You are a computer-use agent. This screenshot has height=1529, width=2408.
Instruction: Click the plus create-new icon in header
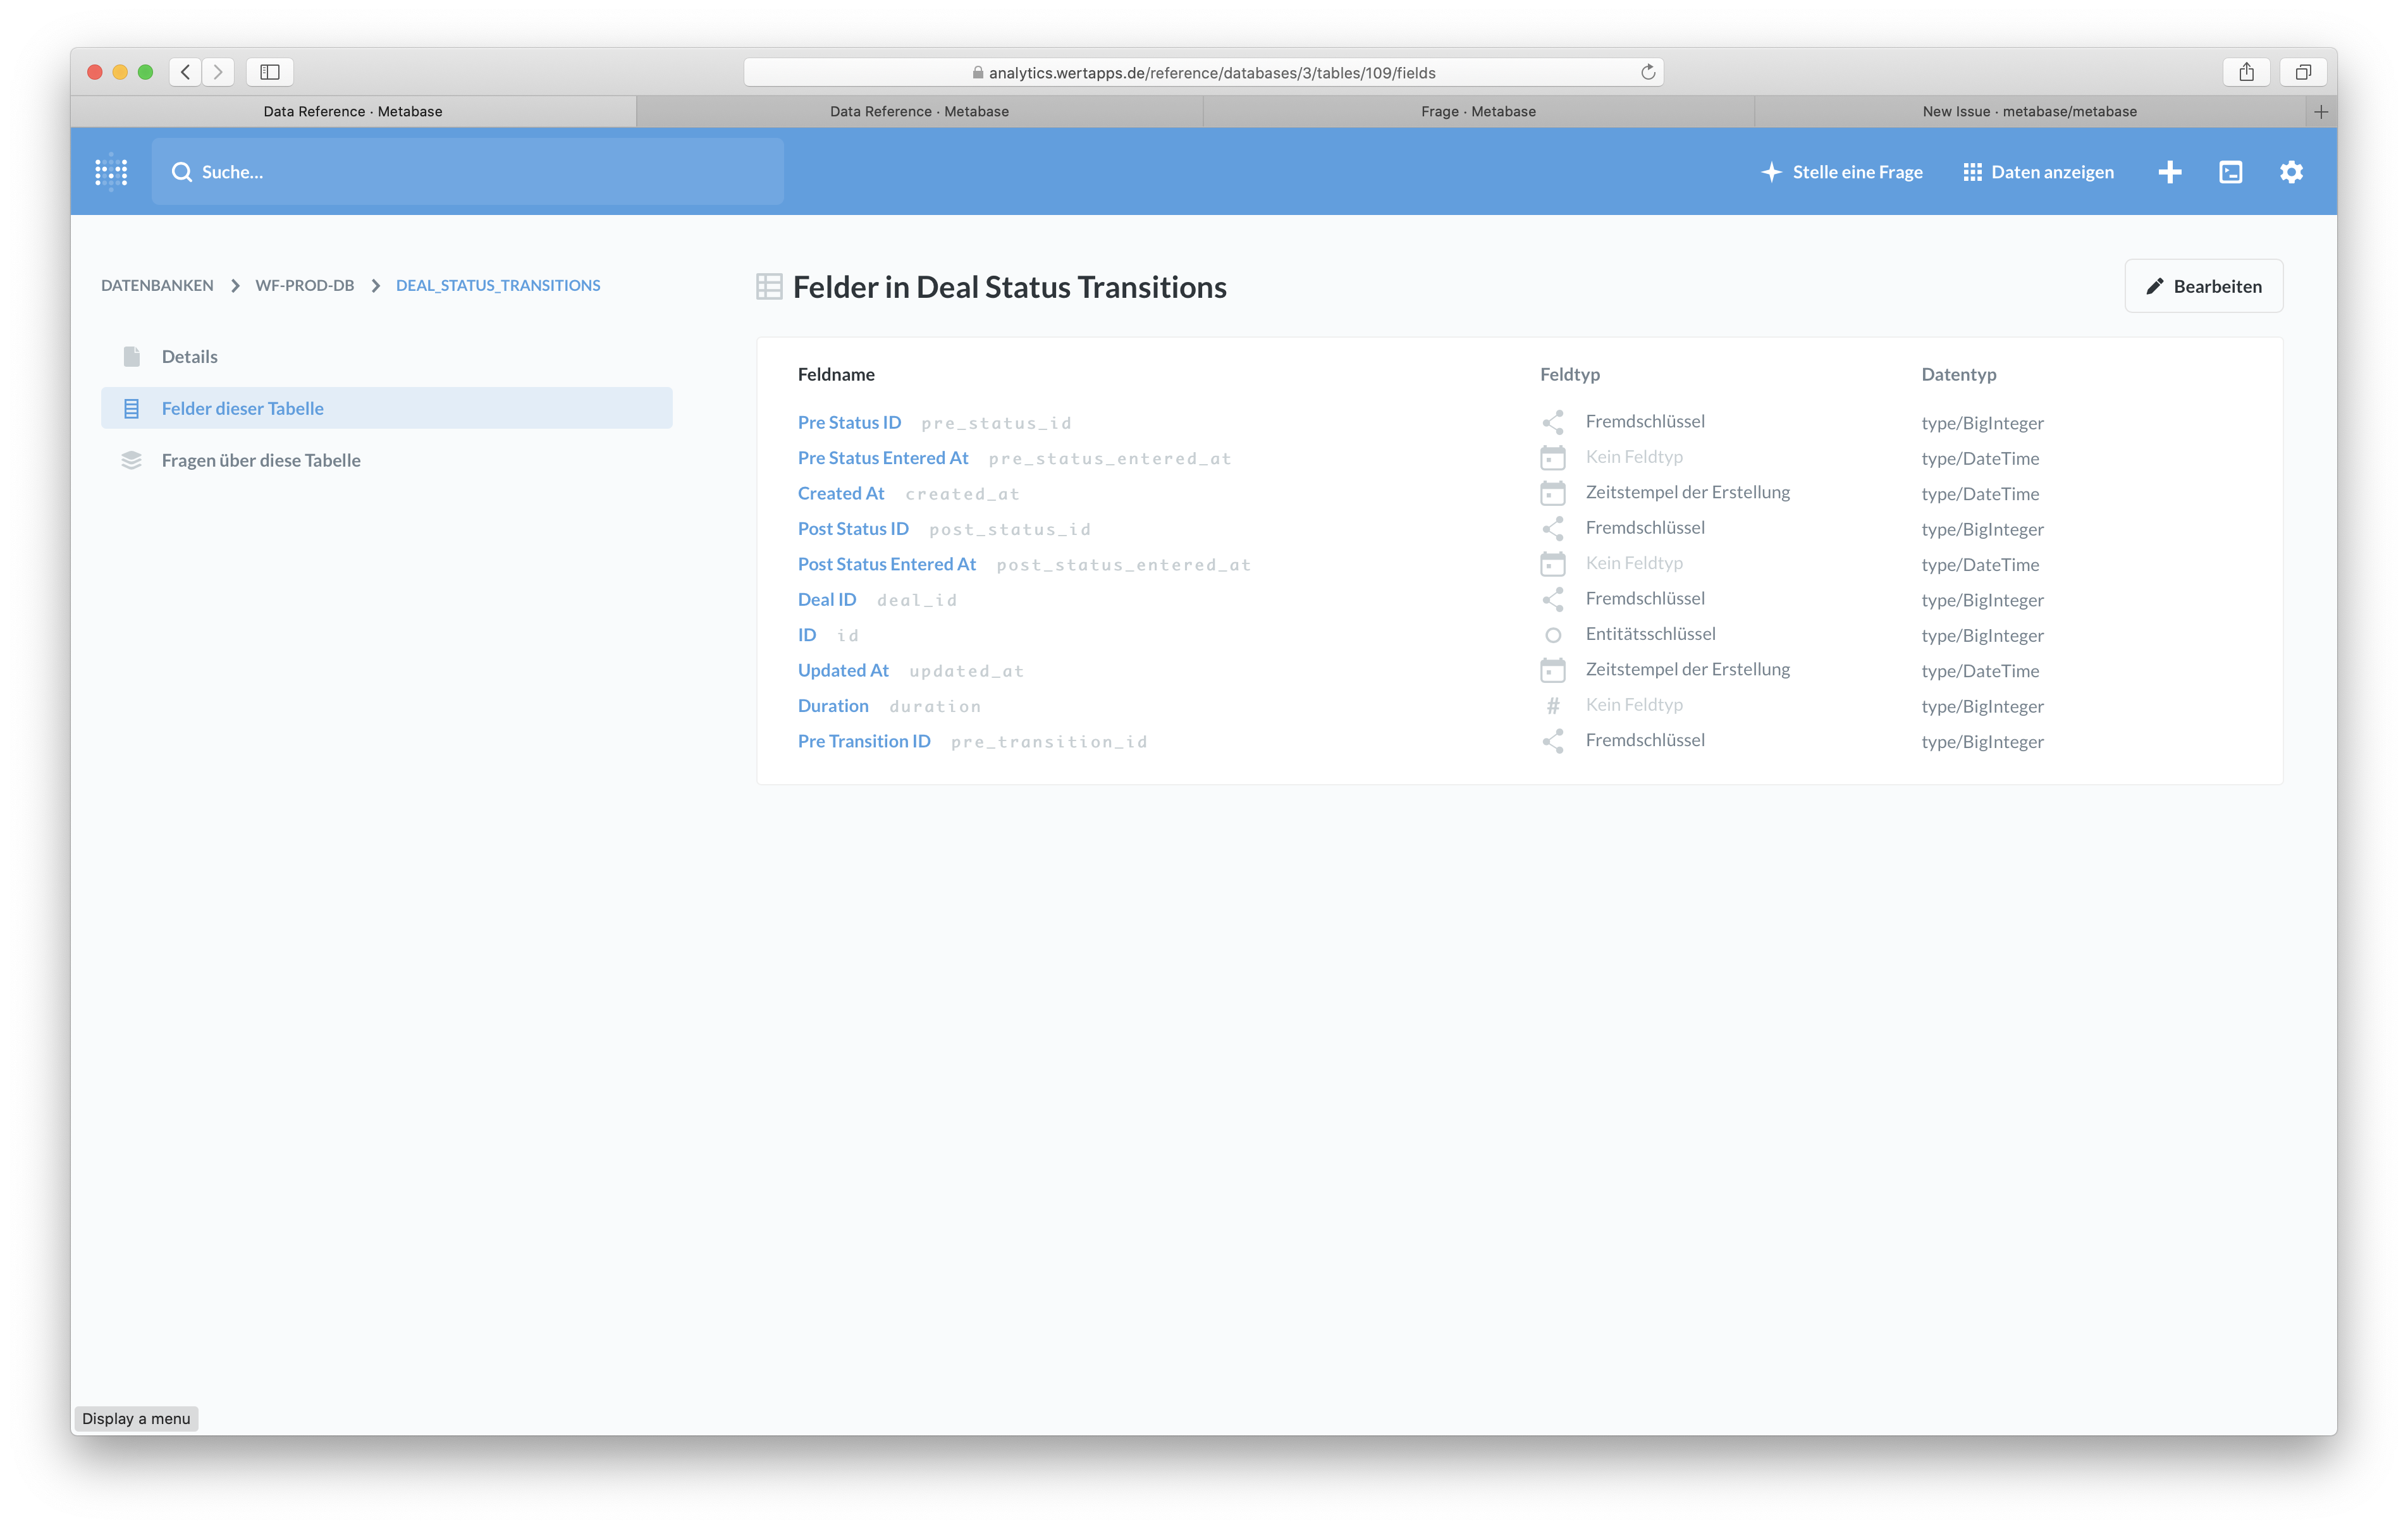(2169, 172)
